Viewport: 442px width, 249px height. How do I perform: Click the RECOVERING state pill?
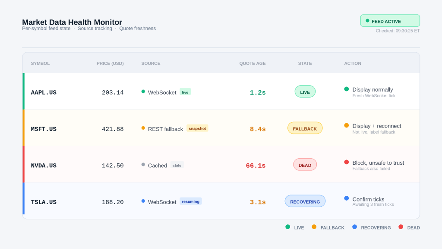click(305, 201)
